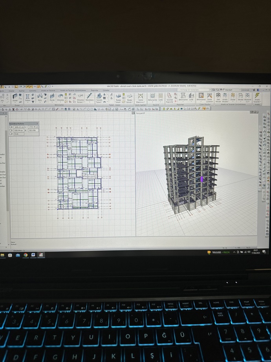
Task: Select the Perde (shear wall) tool
Action: click(52, 98)
